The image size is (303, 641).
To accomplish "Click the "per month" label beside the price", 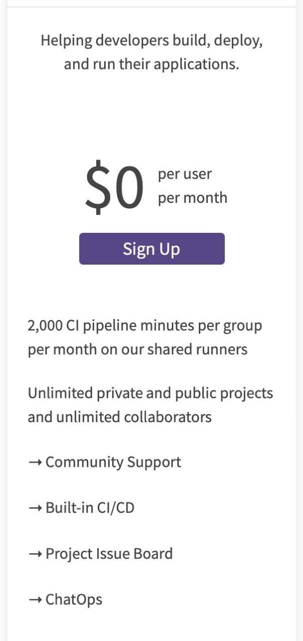I will pos(192,198).
